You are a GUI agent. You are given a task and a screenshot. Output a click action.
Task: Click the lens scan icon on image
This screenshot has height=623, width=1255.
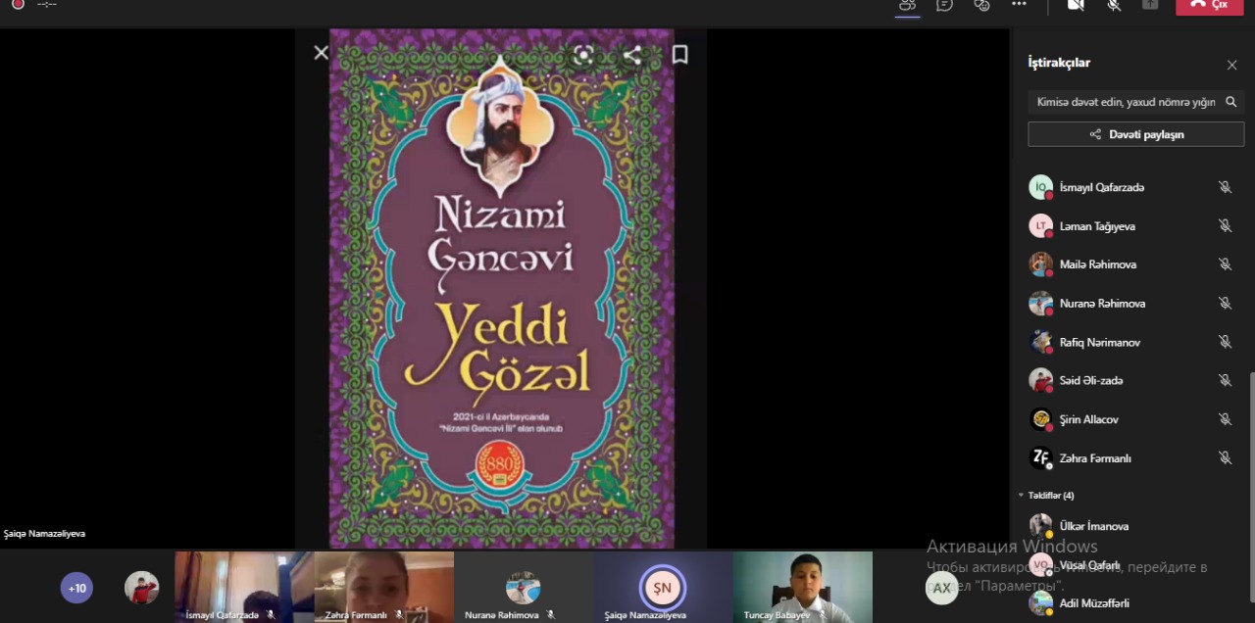pyautogui.click(x=583, y=55)
